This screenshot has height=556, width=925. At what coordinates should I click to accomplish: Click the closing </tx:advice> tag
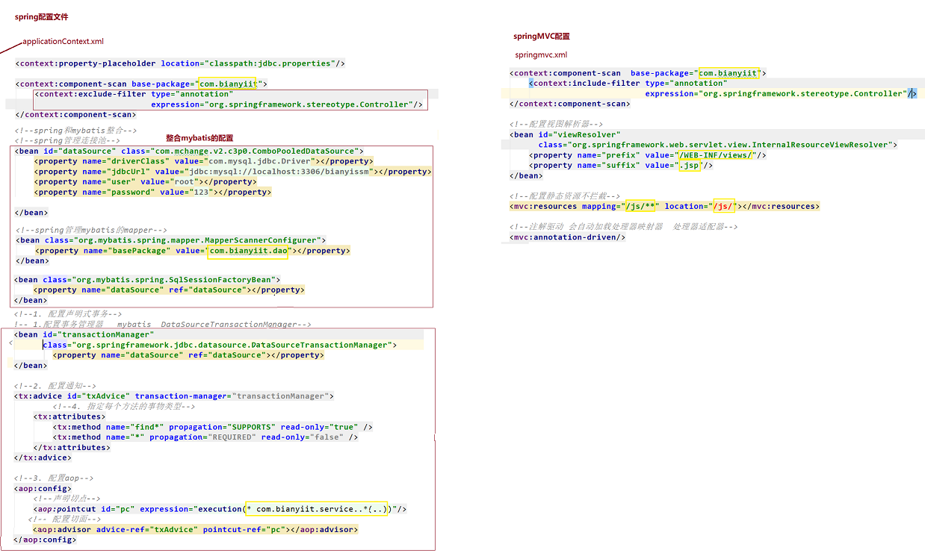[43, 457]
